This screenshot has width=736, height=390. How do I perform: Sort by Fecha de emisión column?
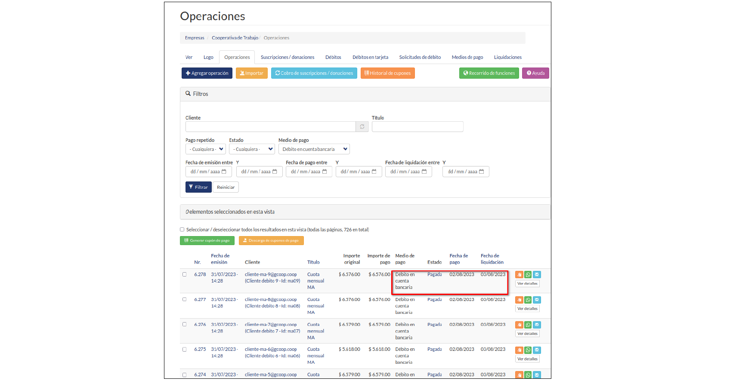(x=220, y=259)
